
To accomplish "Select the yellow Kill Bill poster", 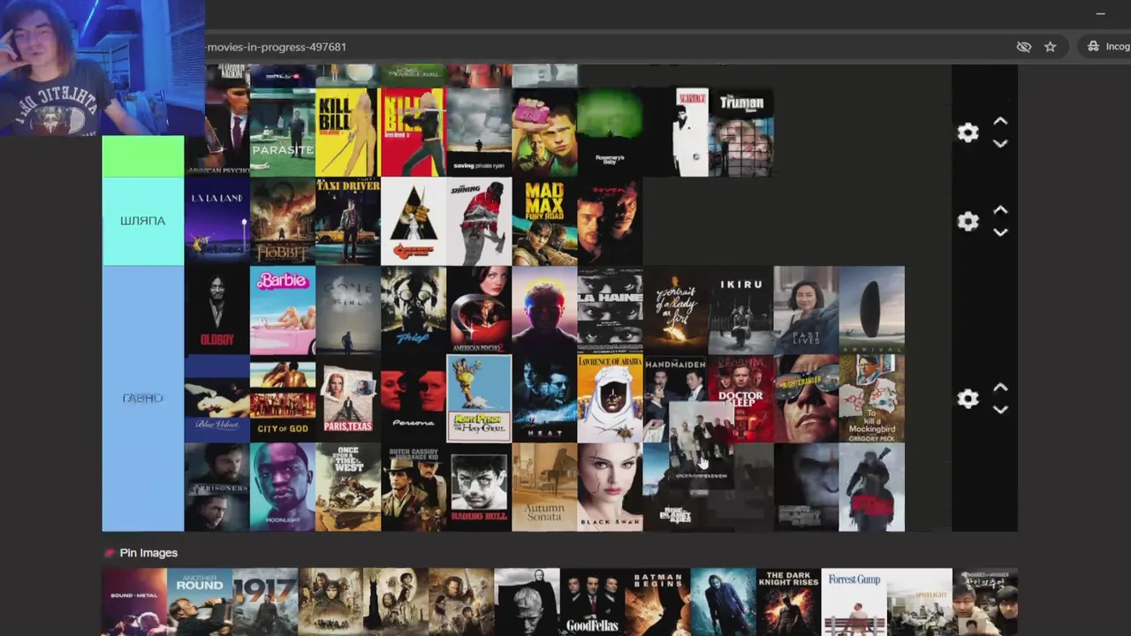I will tap(348, 132).
